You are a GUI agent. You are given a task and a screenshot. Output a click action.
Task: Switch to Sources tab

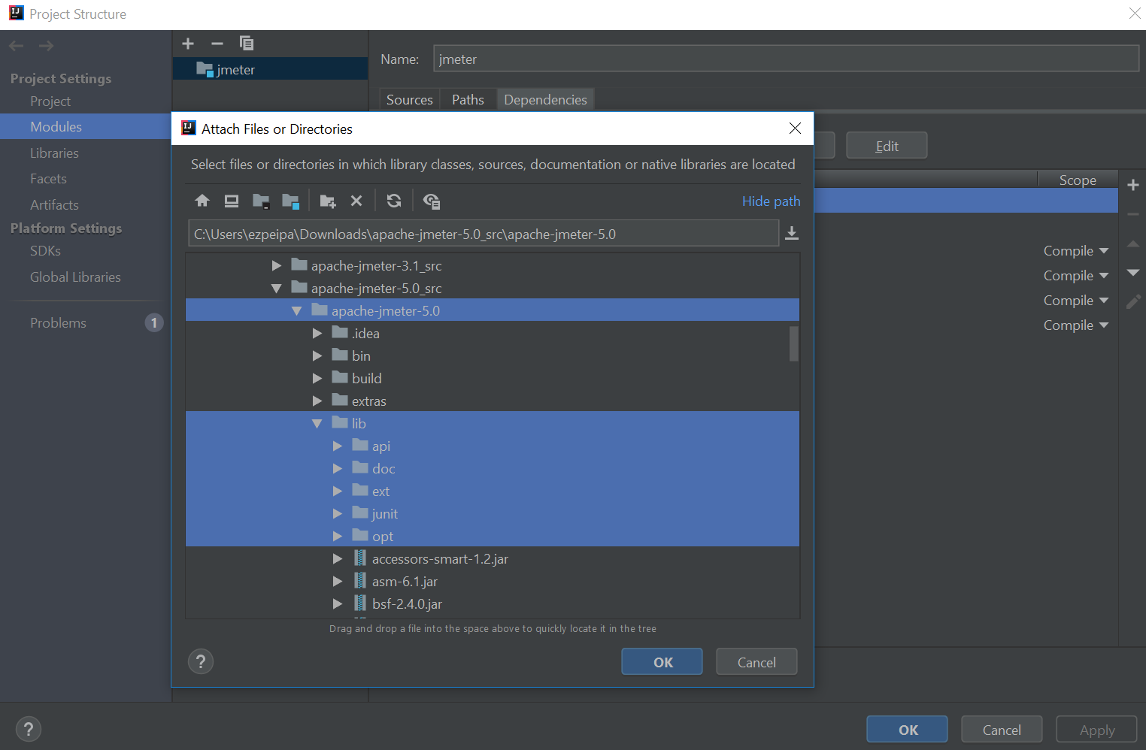pos(410,99)
